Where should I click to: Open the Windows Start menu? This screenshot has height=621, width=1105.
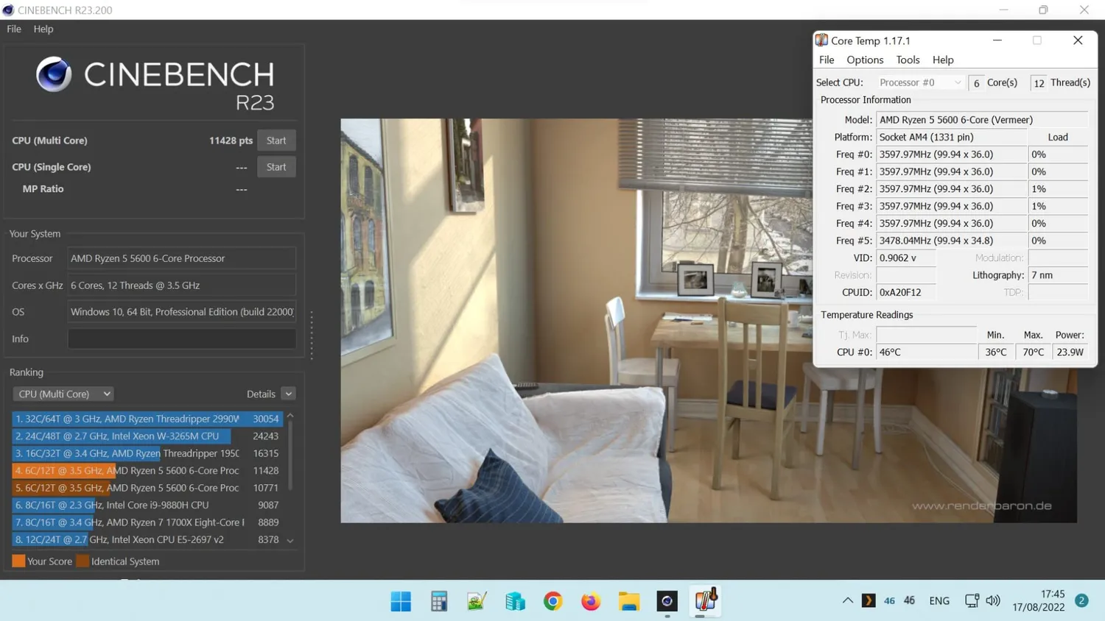pyautogui.click(x=401, y=601)
